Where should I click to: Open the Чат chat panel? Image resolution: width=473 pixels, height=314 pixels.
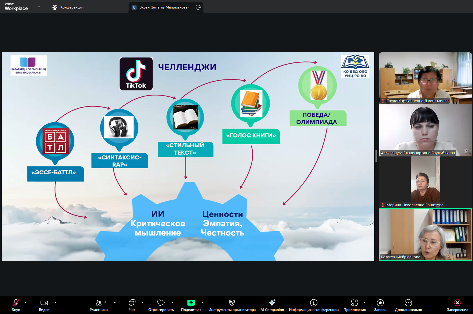[132, 303]
